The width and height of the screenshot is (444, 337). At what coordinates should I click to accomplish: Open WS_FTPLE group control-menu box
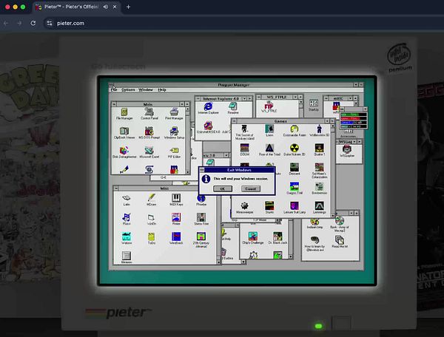click(x=258, y=97)
